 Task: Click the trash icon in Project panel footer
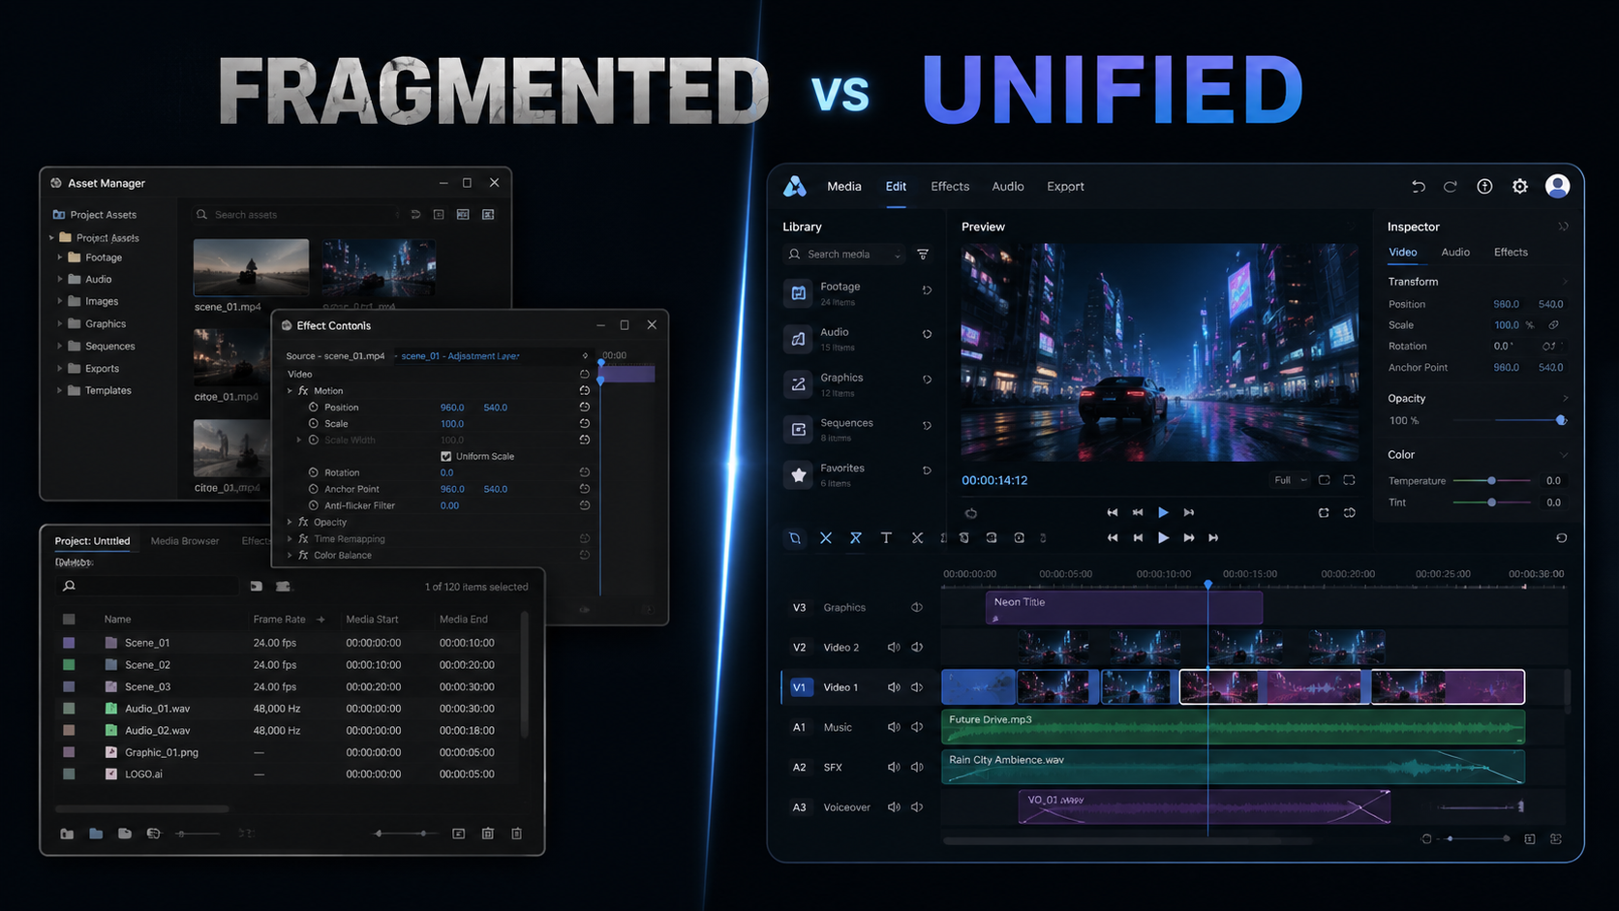click(517, 834)
